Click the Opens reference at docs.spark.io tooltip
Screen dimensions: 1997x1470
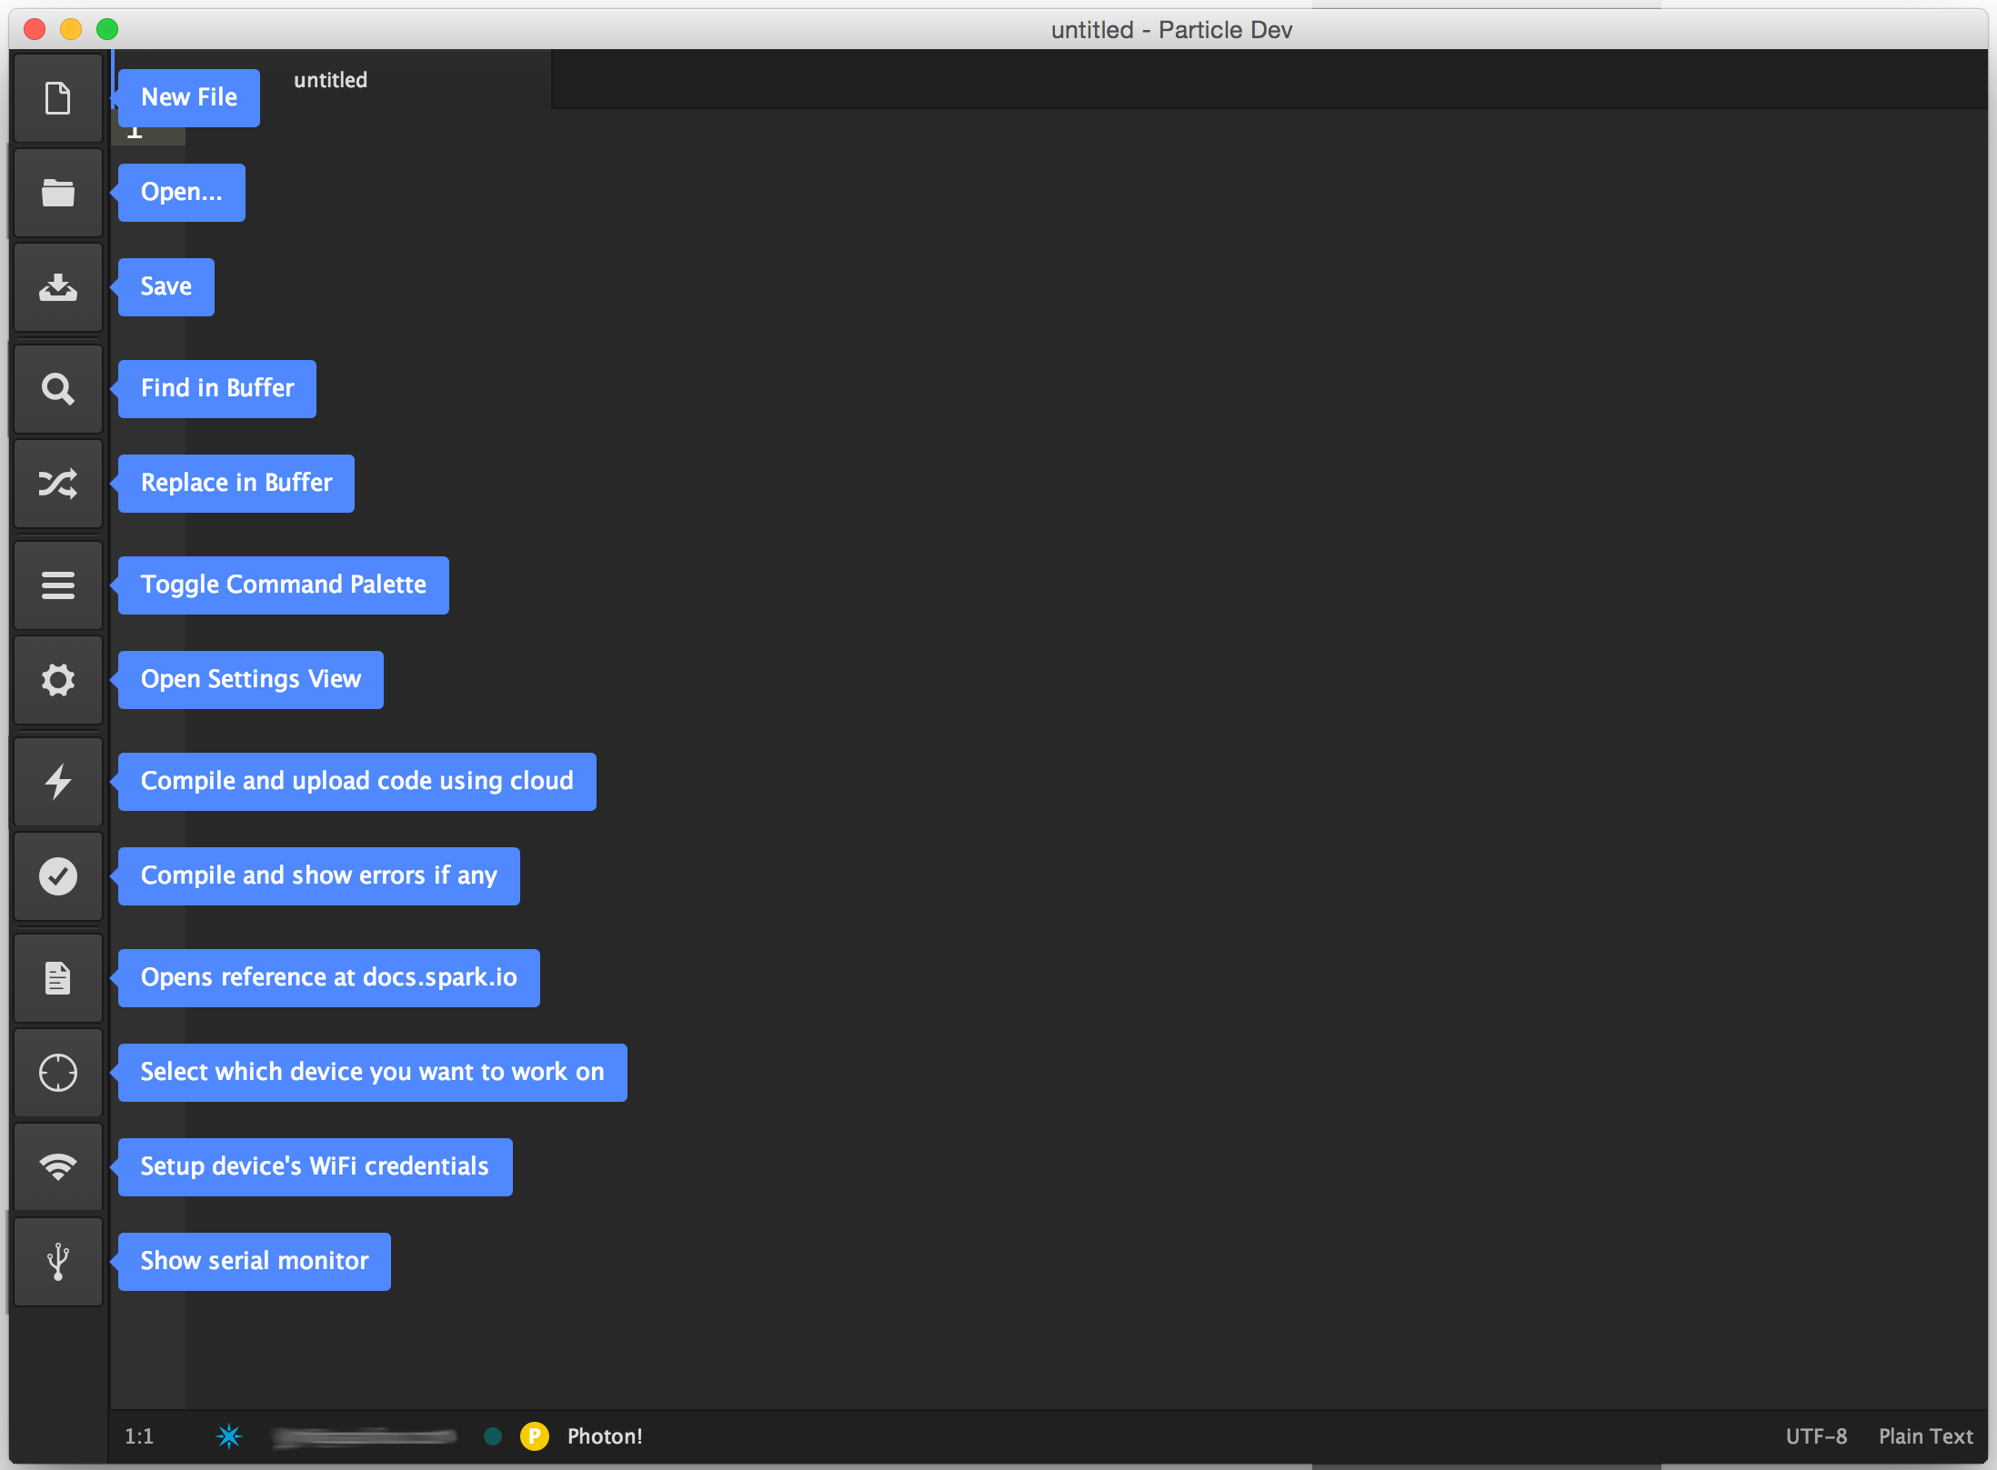point(329,977)
